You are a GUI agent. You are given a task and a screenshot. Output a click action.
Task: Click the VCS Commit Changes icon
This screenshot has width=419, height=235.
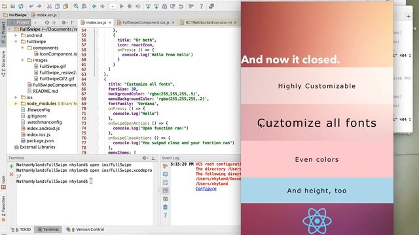coord(156,6)
